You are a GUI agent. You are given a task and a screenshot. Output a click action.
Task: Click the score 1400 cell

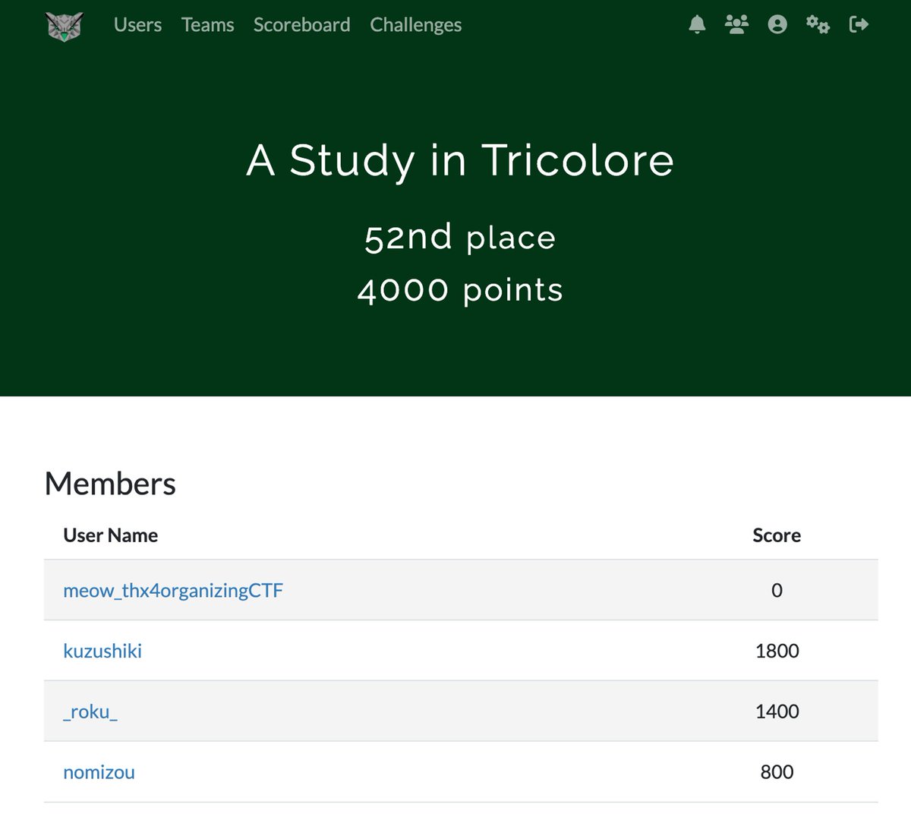pos(777,711)
